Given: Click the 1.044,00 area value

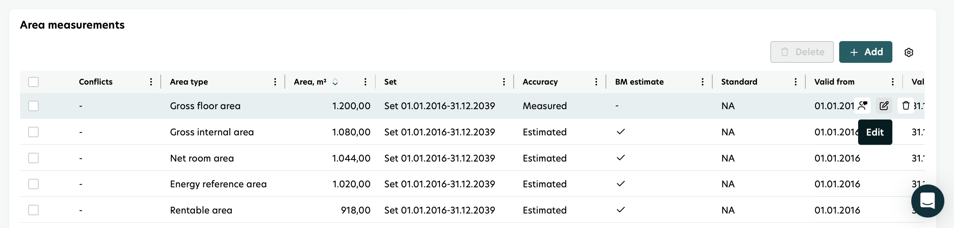Looking at the screenshot, I should (351, 158).
